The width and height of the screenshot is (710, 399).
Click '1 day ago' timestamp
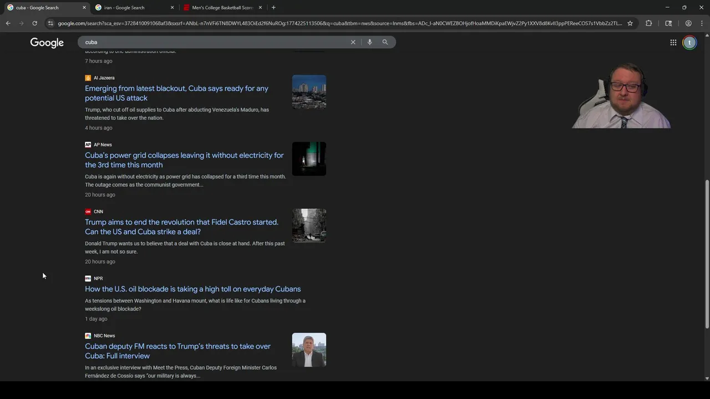click(x=96, y=319)
